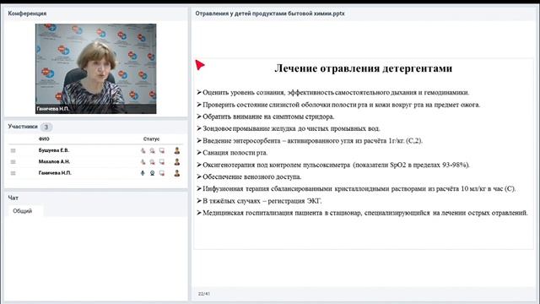Toggle webcam icon for Махалов А.Н.
The width and height of the screenshot is (540, 304).
152,162
